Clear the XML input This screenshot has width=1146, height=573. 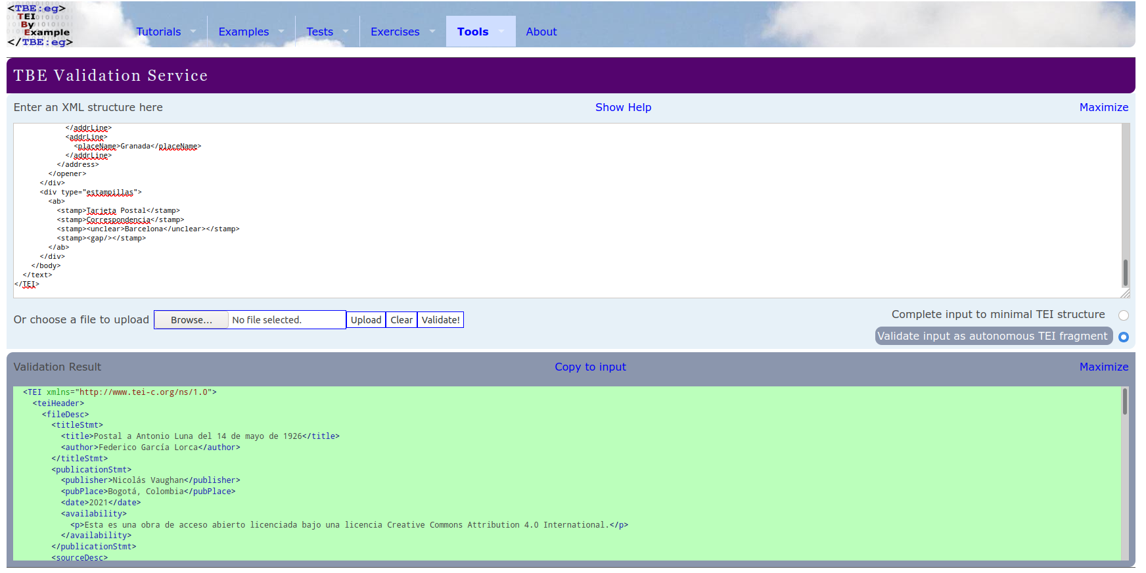(401, 320)
